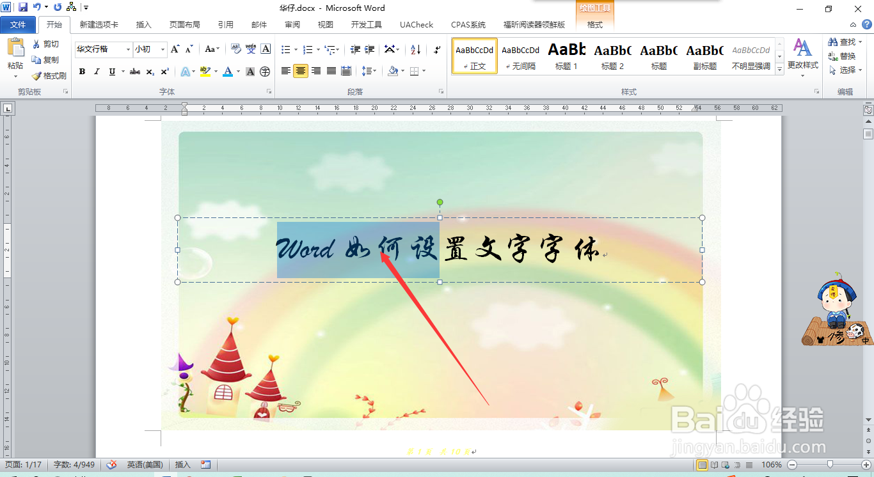This screenshot has width=874, height=477.
Task: Enable left text alignment
Action: click(x=285, y=72)
